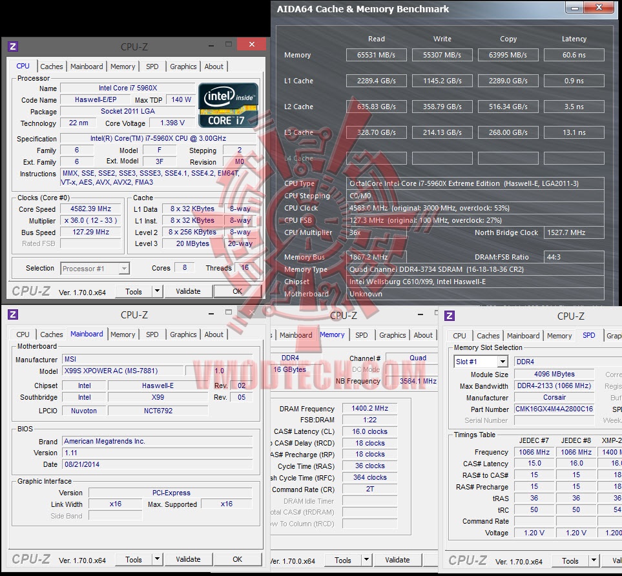Click the CPU-Z logo icon in Mainboard window title bar
The image size is (622, 576).
click(13, 314)
